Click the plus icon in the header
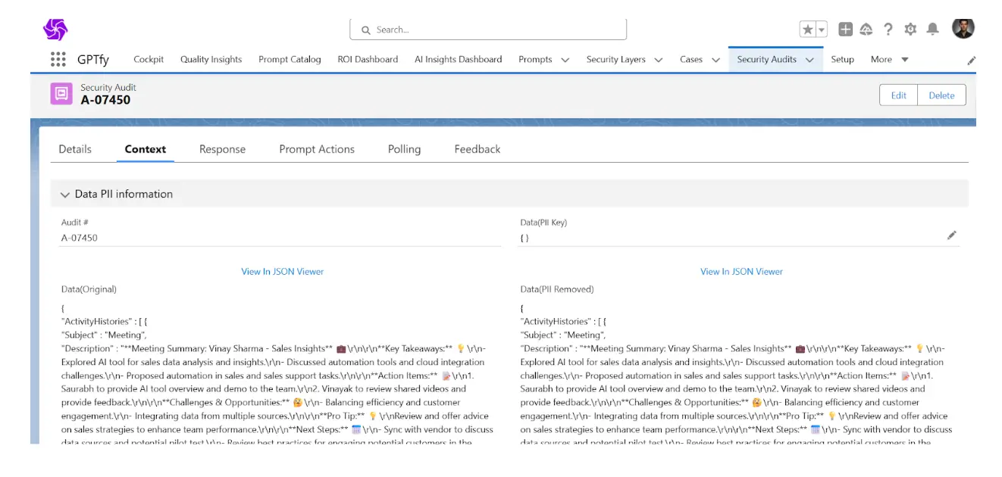Image resolution: width=1002 pixels, height=477 pixels. tap(846, 29)
